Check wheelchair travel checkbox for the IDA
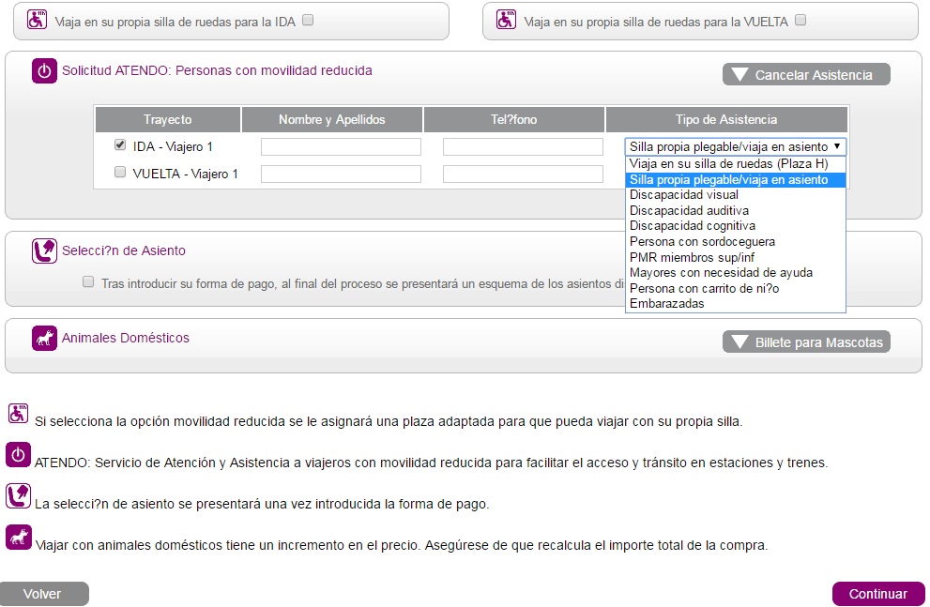 pos(308,20)
